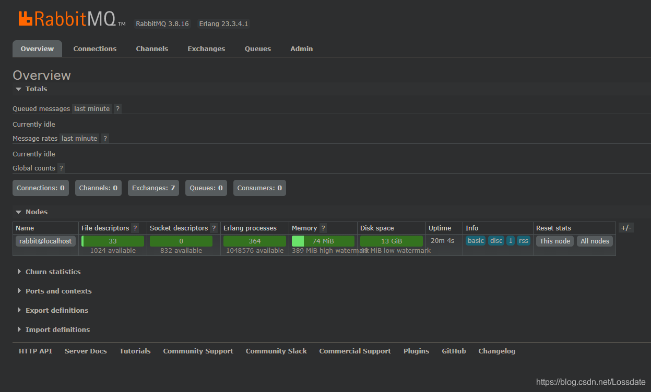Image resolution: width=651 pixels, height=392 pixels.
Task: Click Channels: 0 count button
Action: coord(98,188)
